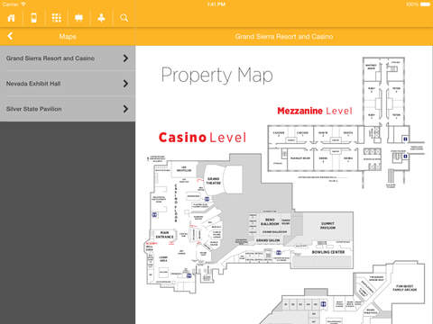Select Nevada Exhibit Hall list item
This screenshot has height=324, width=433.
tap(68, 84)
